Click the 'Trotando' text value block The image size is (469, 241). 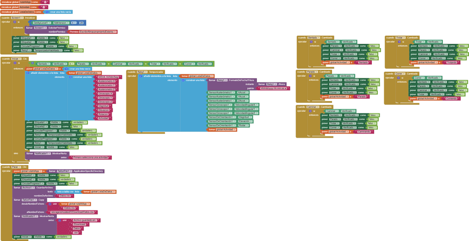coord(452,62)
